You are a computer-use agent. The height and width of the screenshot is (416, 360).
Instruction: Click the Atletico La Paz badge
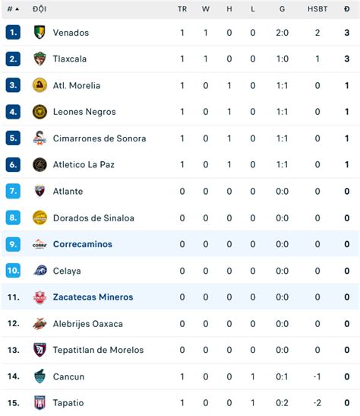coord(39,164)
